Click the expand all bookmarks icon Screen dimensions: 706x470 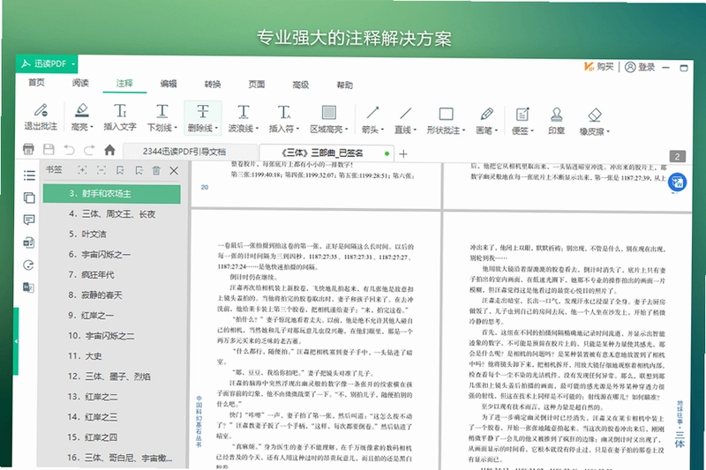coord(82,170)
